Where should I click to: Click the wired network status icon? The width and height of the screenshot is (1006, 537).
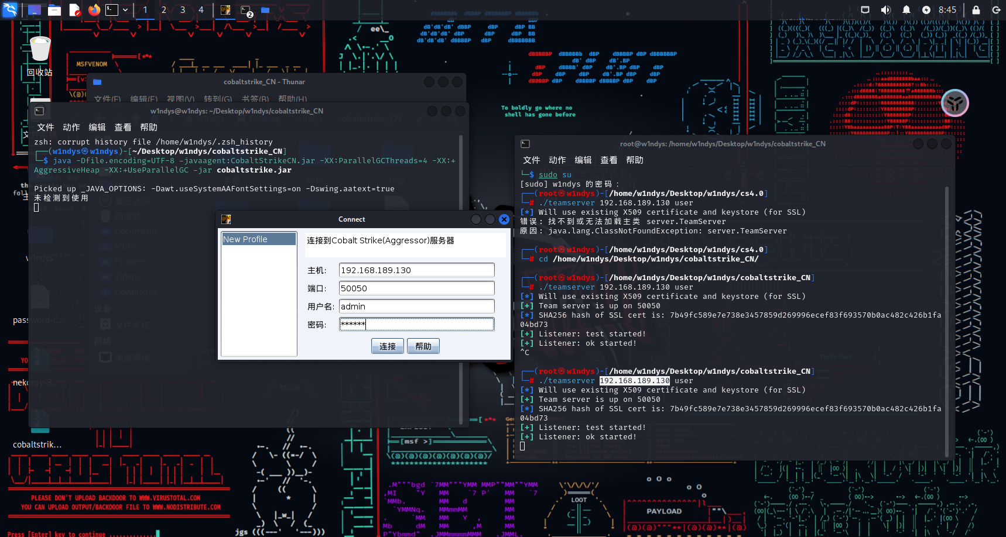tap(865, 10)
